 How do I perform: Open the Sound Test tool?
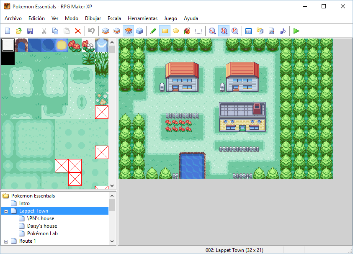click(283, 31)
